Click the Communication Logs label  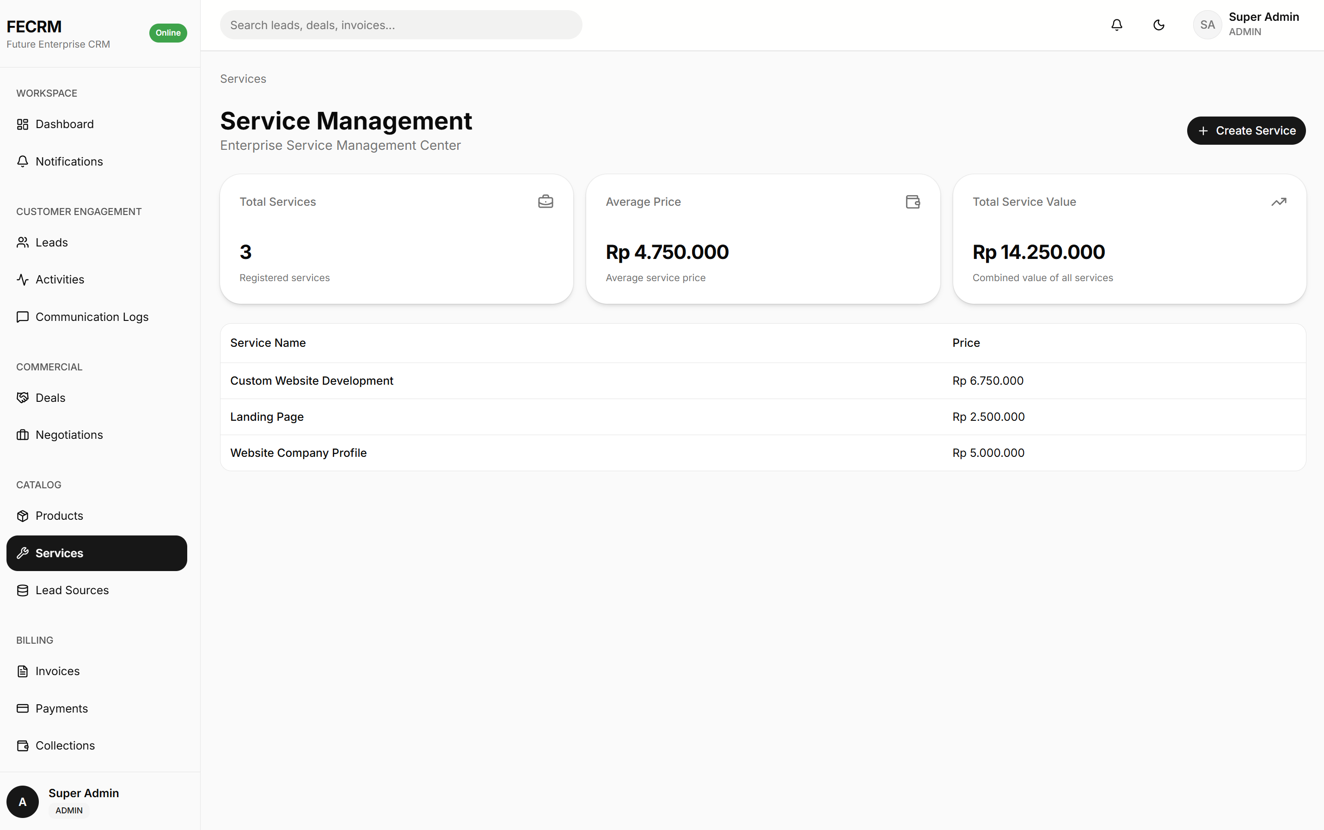(x=92, y=317)
